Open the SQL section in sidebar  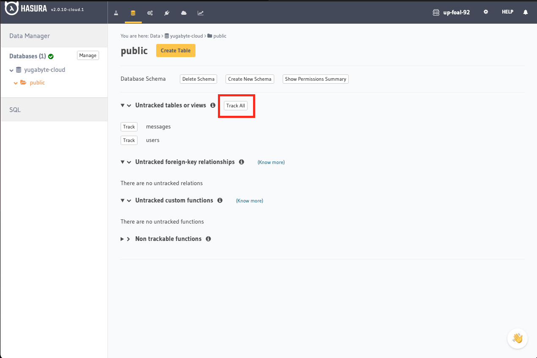pos(15,109)
